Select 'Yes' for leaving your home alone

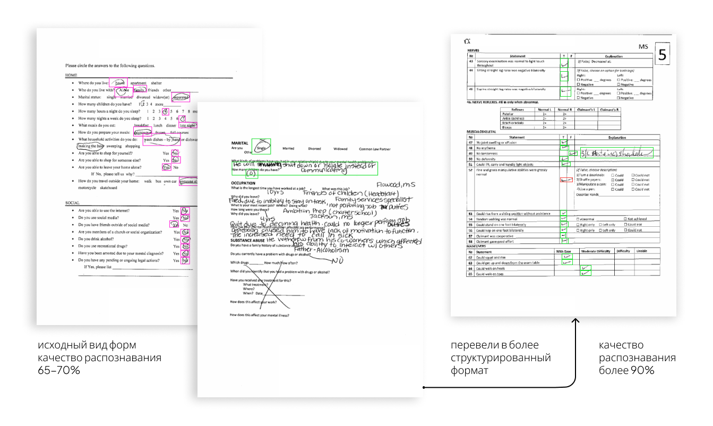pyautogui.click(x=167, y=167)
